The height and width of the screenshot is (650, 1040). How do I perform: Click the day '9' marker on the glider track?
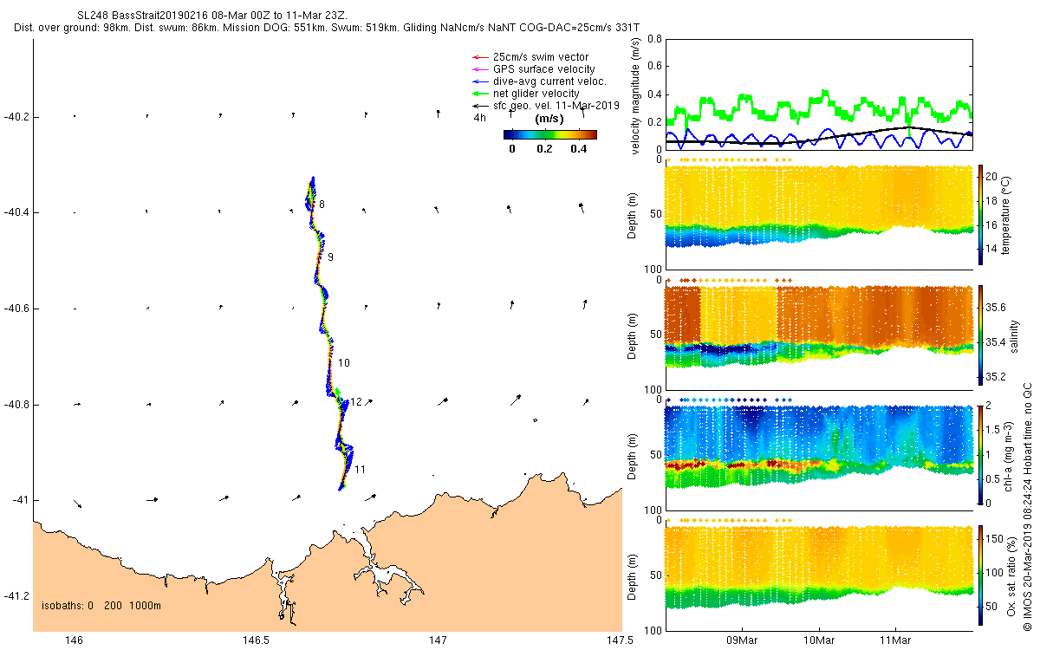(x=330, y=257)
